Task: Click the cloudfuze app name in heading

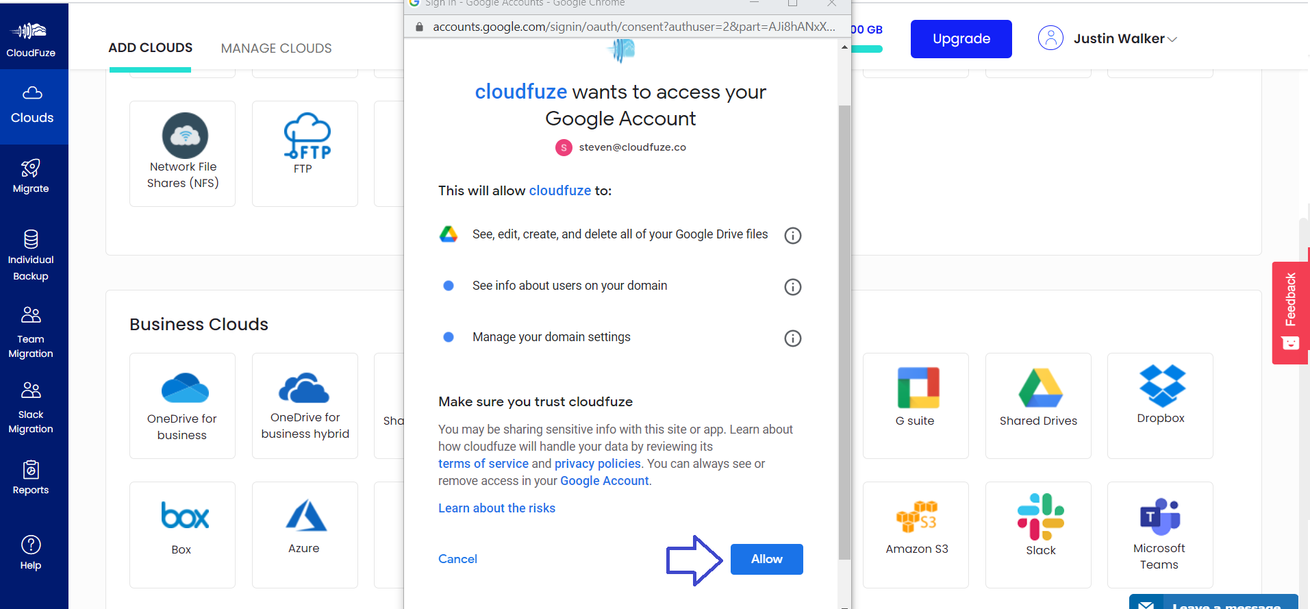Action: [x=521, y=92]
